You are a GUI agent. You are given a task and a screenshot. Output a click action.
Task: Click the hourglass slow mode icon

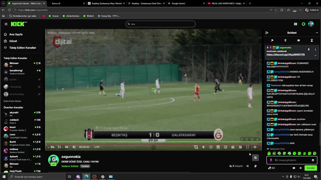coord(312,40)
